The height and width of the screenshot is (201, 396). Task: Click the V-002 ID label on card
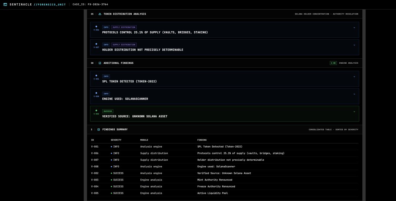click(x=96, y=114)
